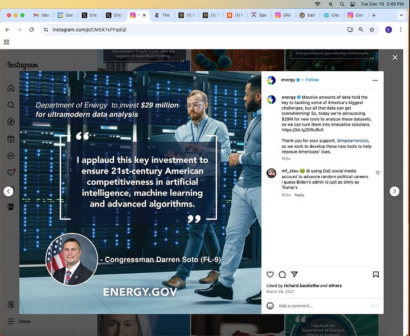
Task: Open richard.bautistha liker profile
Action: pos(301,285)
